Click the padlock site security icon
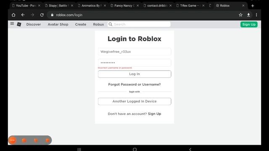 pyautogui.click(x=52, y=15)
